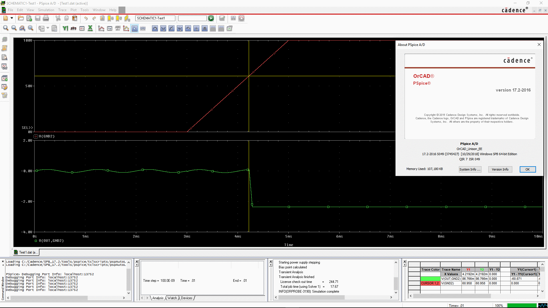Viewport: 548px width, 308px height.
Task: Click empty field beside Run button
Action: (x=192, y=18)
